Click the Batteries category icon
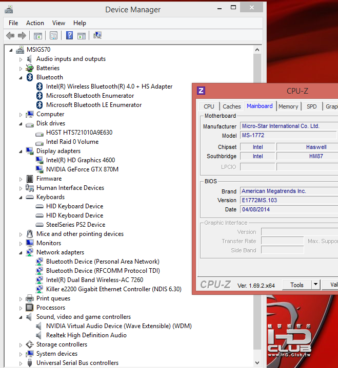Viewport: 338px width, 368px height. point(30,68)
